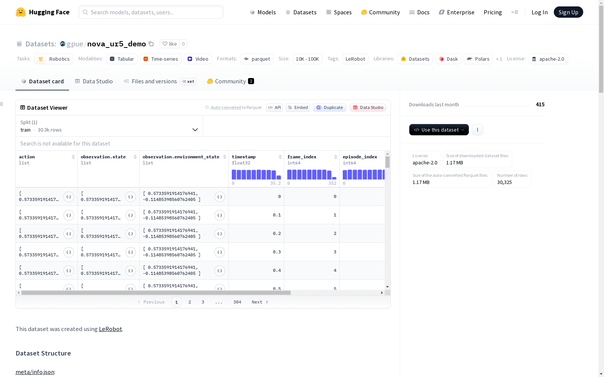This screenshot has height=377, width=604.
Task: Expand observation.environment_state cell in timestamp 0.3 row
Action: pos(220,252)
